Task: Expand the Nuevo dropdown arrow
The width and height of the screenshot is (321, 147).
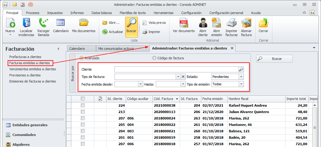Action: click(x=10, y=35)
